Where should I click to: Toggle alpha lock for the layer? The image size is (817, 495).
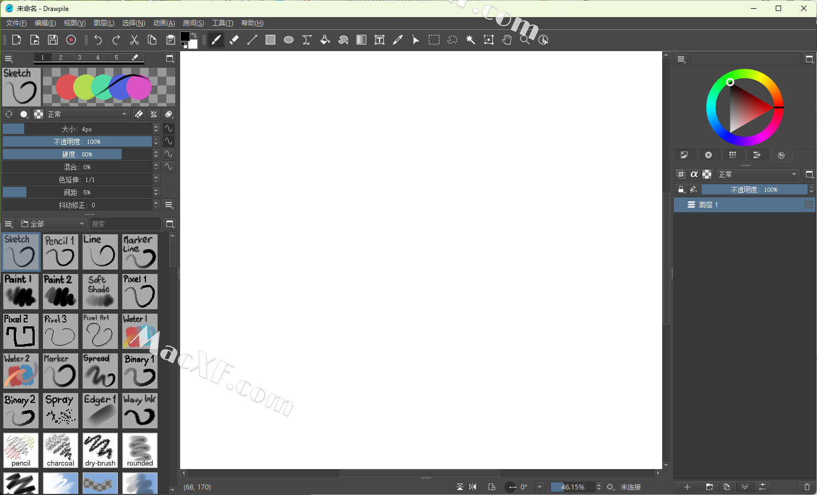tap(694, 174)
